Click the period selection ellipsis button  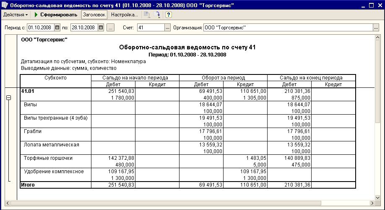110,28
